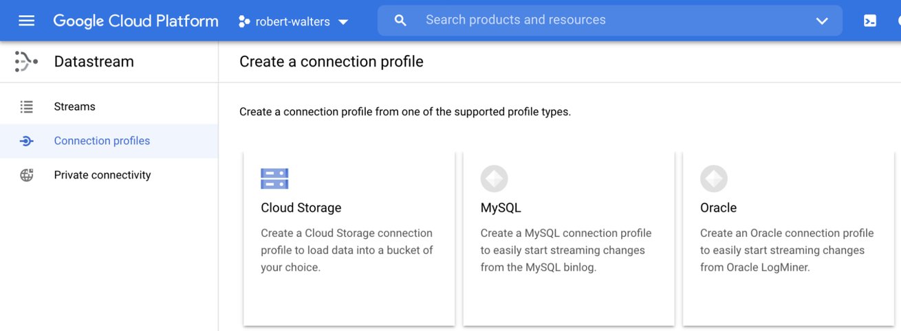The width and height of the screenshot is (901, 331).
Task: Click the supported profile types instruction text
Action: click(405, 111)
